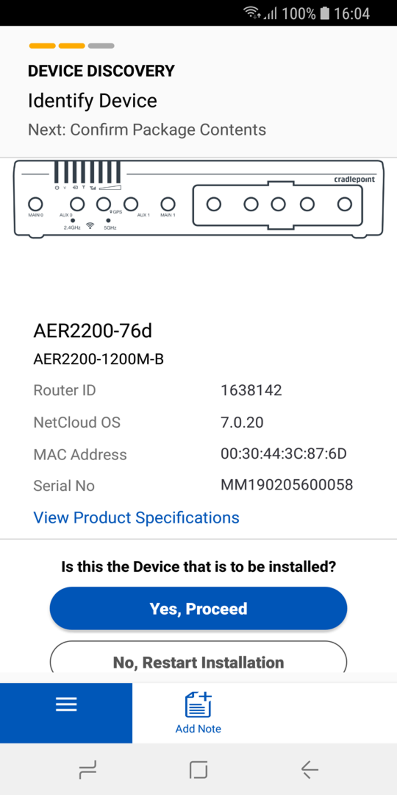This screenshot has width=397, height=795.
Task: Select the serial number MM190205600058
Action: click(x=286, y=485)
